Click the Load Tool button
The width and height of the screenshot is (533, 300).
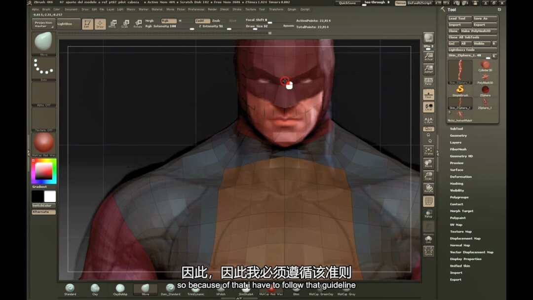pyautogui.click(x=459, y=18)
